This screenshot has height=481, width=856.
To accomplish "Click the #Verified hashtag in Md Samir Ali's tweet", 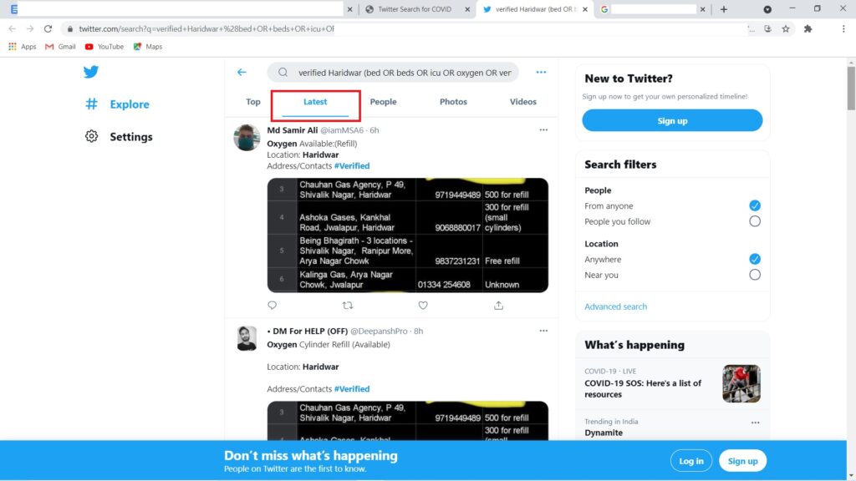I will tap(352, 166).
